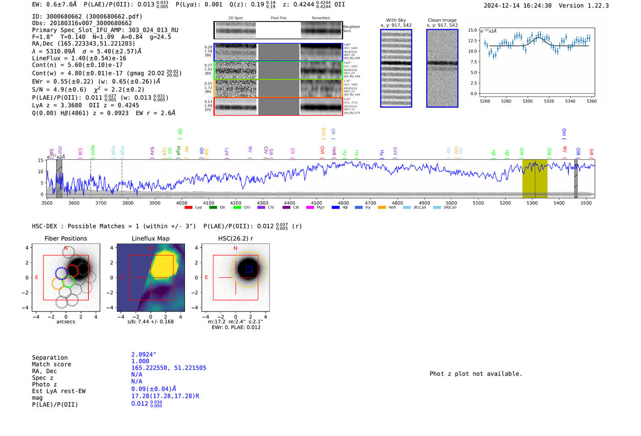This screenshot has height=436, width=641.
Task: Click the Hγ legend color swatch
Action: coord(359,207)
